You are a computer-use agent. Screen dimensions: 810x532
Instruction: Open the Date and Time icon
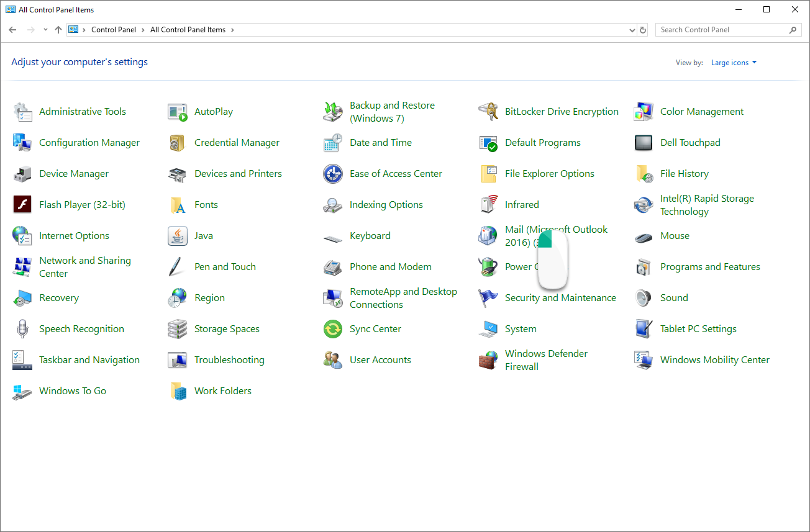click(333, 143)
